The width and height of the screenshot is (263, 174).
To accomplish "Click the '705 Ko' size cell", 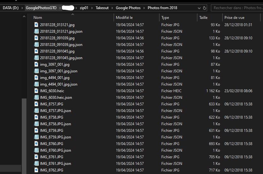I will click(x=214, y=157).
